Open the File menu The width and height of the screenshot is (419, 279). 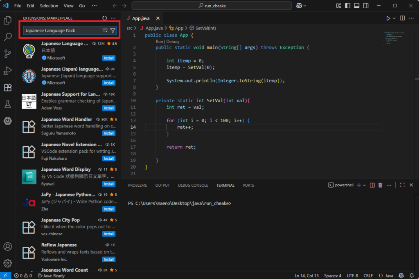click(18, 6)
